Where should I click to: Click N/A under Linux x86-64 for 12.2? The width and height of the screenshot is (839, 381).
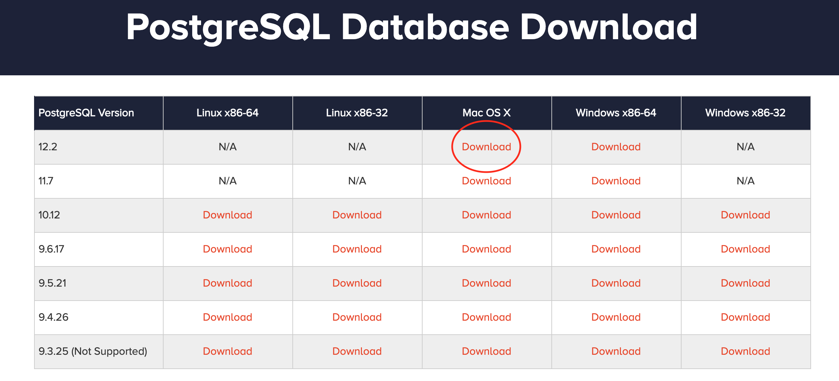click(227, 147)
